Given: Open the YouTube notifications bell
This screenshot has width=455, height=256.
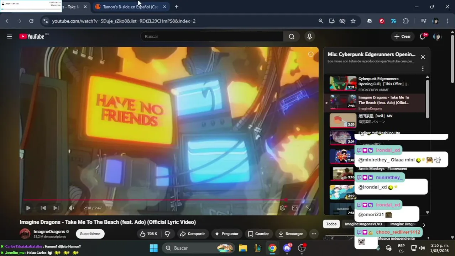Looking at the screenshot, I should [423, 36].
